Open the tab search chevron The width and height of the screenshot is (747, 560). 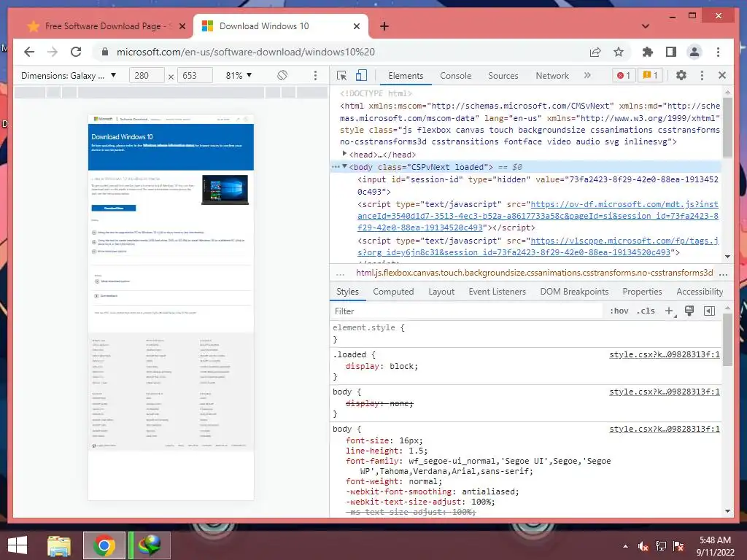coord(646,26)
